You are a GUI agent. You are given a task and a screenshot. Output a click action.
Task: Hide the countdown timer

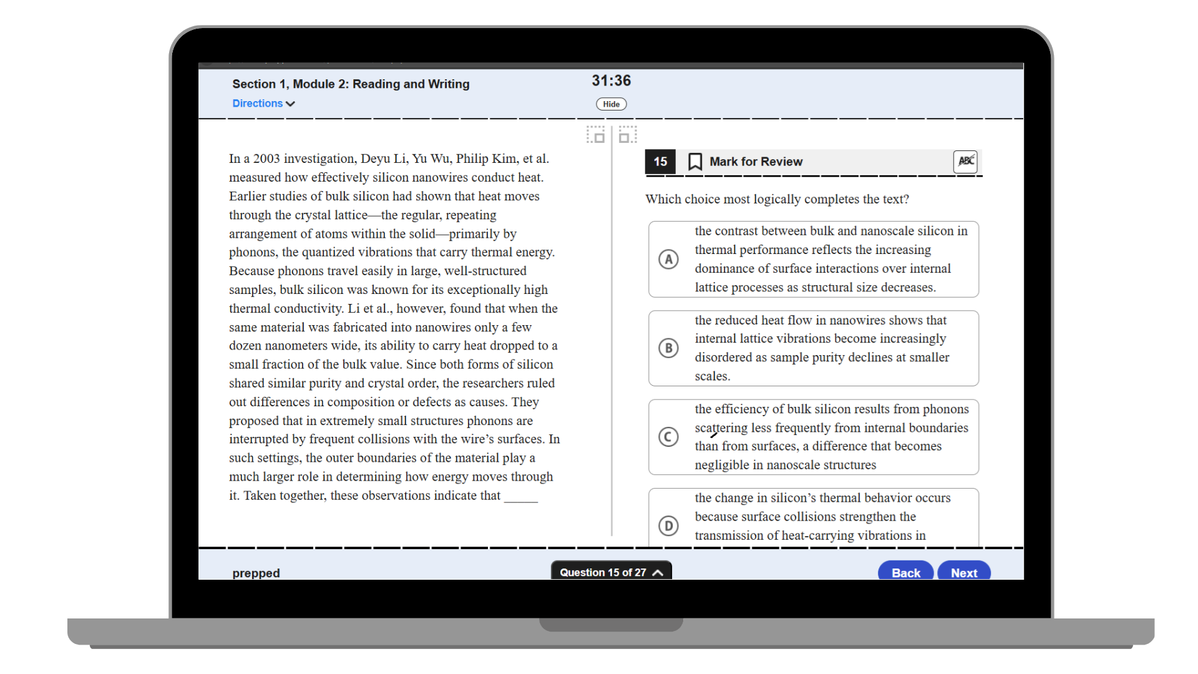pyautogui.click(x=611, y=104)
